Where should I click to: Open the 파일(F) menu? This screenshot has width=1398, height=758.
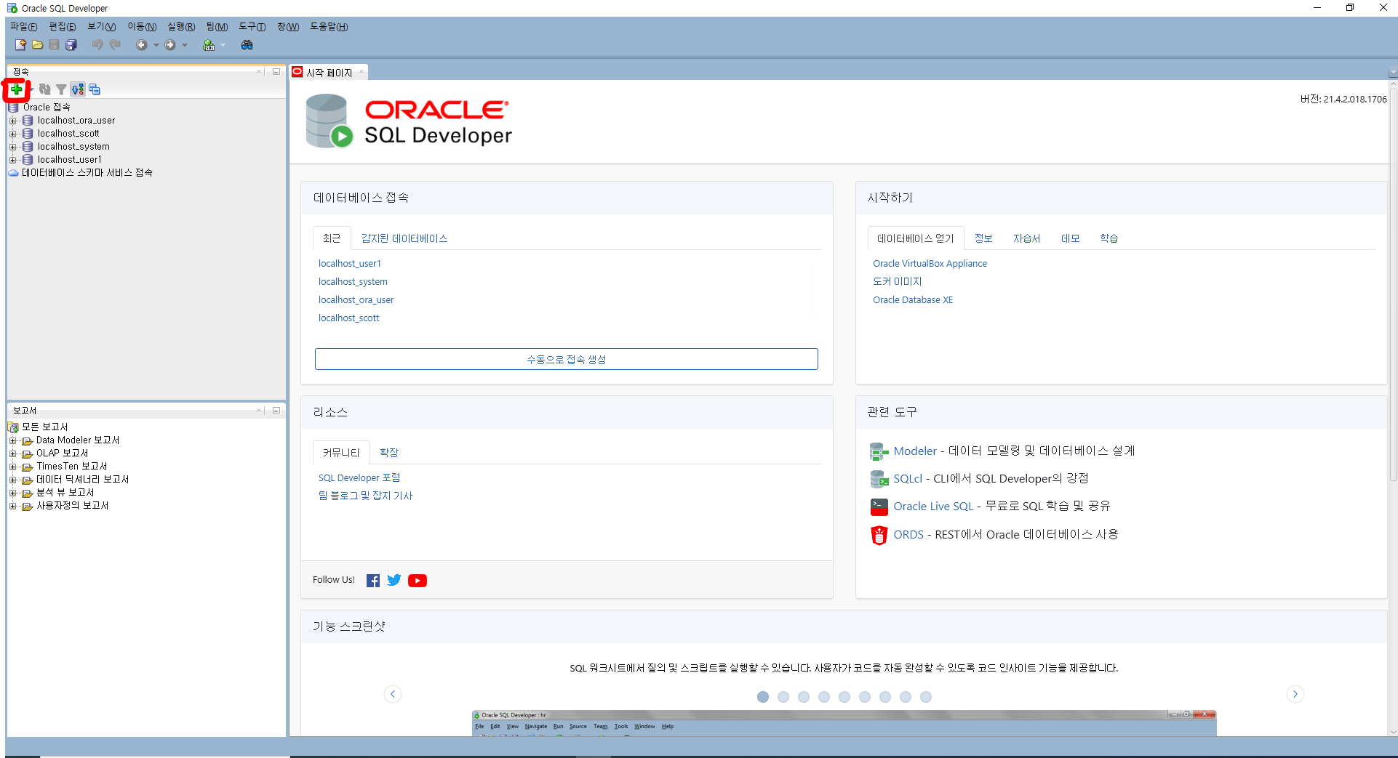tap(23, 27)
